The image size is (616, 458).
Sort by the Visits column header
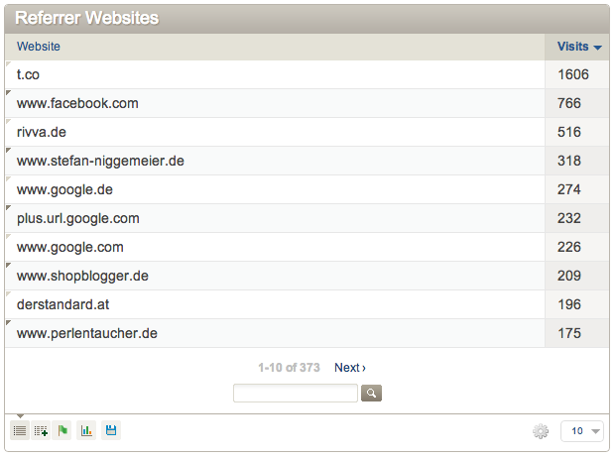(572, 47)
